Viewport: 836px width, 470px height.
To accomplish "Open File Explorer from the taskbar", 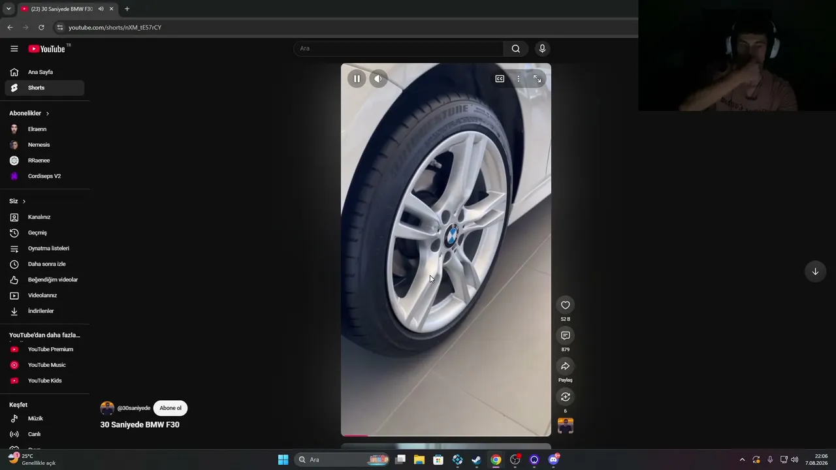I will pyautogui.click(x=419, y=460).
